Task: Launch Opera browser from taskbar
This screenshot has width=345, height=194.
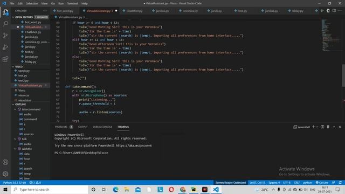Action: point(171,189)
